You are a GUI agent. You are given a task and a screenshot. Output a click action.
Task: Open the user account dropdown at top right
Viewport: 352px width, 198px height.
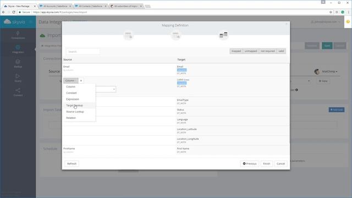pyautogui.click(x=325, y=22)
